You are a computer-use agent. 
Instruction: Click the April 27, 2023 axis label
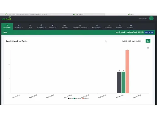coord(137,96)
